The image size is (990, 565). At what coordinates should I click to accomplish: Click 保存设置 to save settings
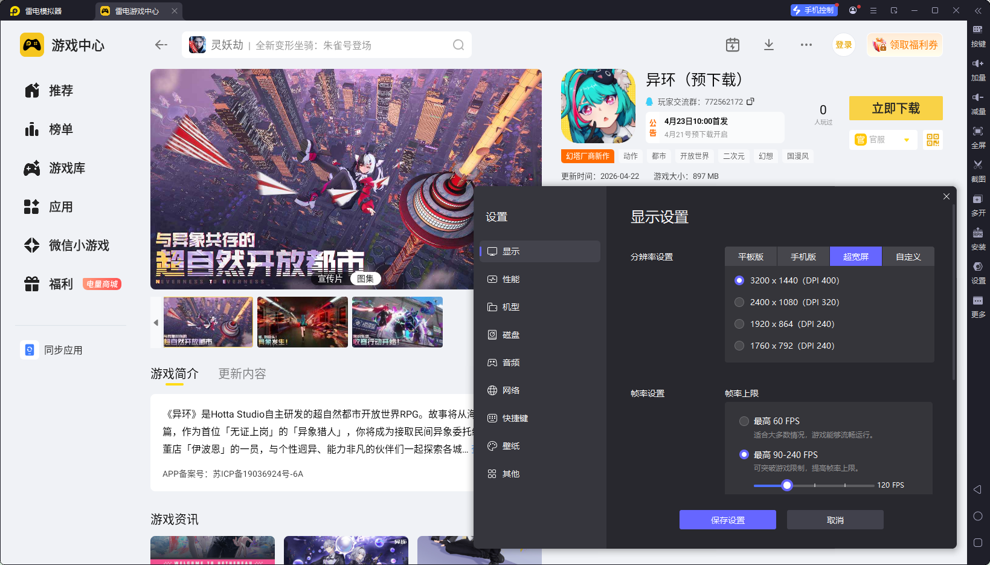pyautogui.click(x=728, y=520)
